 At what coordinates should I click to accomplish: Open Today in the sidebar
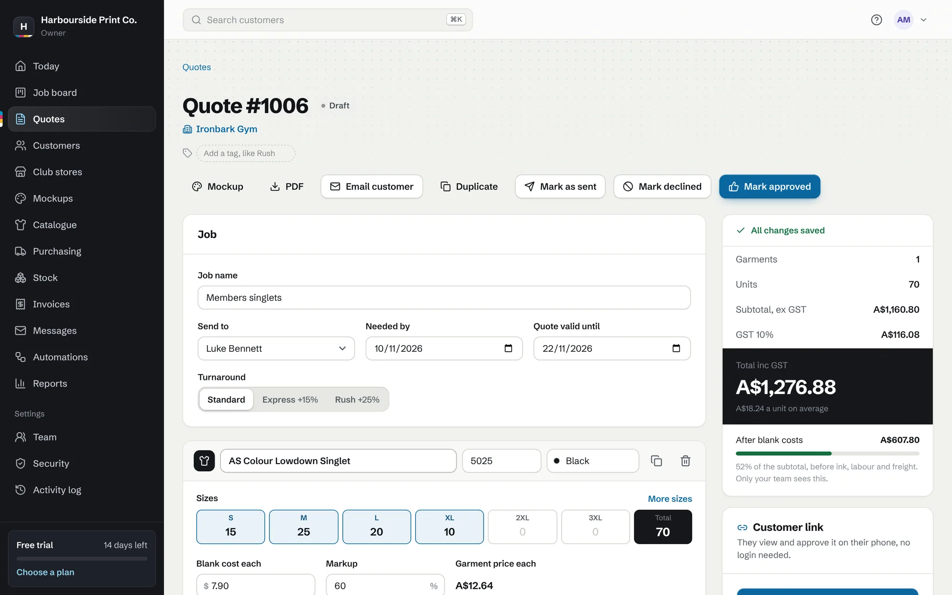coord(82,66)
